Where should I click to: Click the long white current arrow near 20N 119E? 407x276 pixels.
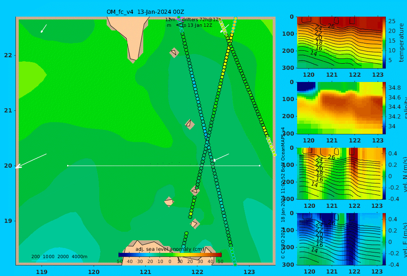(x=31, y=161)
